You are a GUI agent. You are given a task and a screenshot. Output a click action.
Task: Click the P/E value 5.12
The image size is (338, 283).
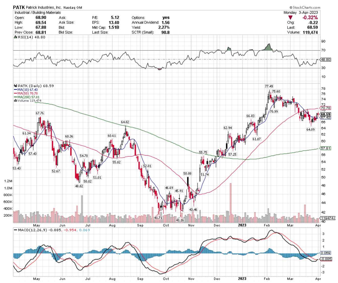115,18
